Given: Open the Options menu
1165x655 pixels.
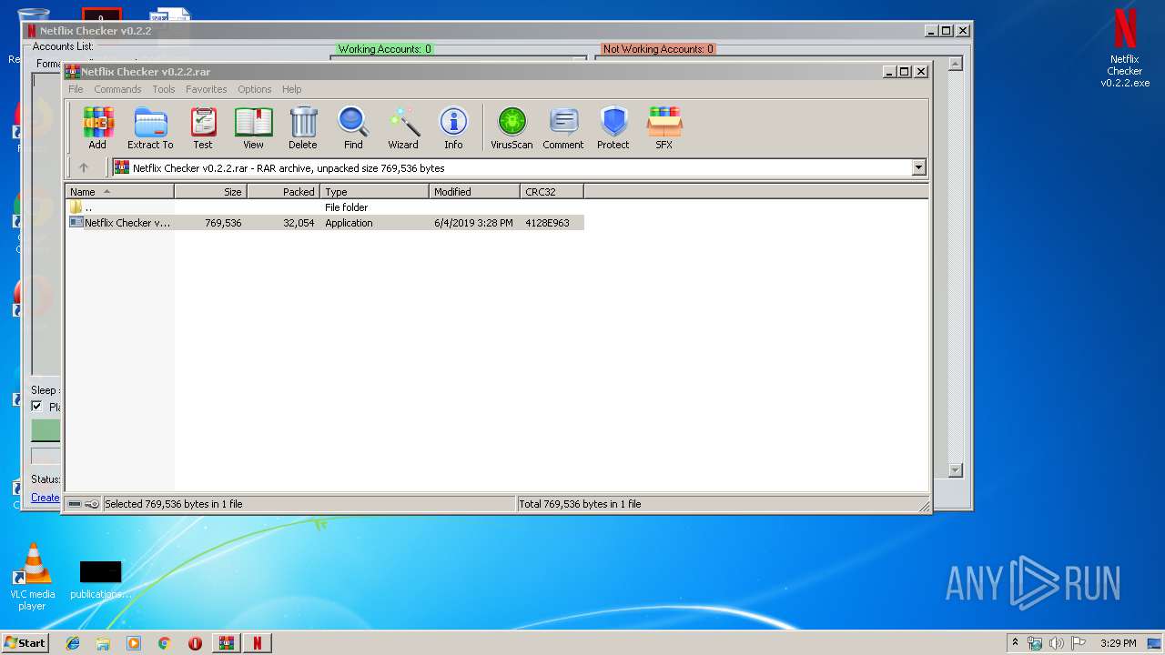Looking at the screenshot, I should (255, 89).
